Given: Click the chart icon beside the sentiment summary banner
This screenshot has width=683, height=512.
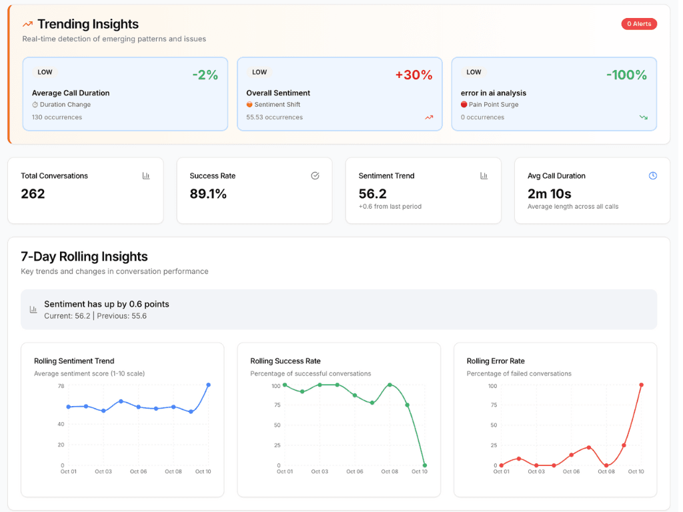Looking at the screenshot, I should pos(33,309).
